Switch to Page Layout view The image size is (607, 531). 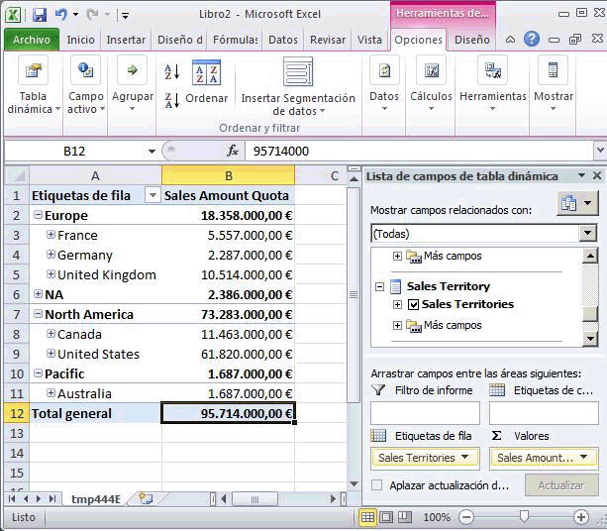(x=386, y=517)
